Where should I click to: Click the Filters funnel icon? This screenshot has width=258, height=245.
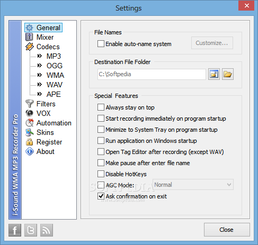click(29, 104)
